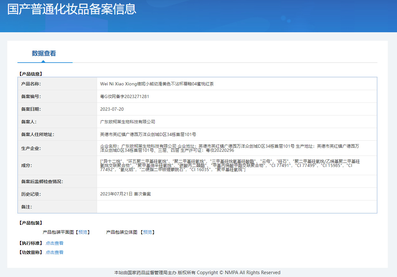Select the filing date 2023-07-20

[112, 109]
